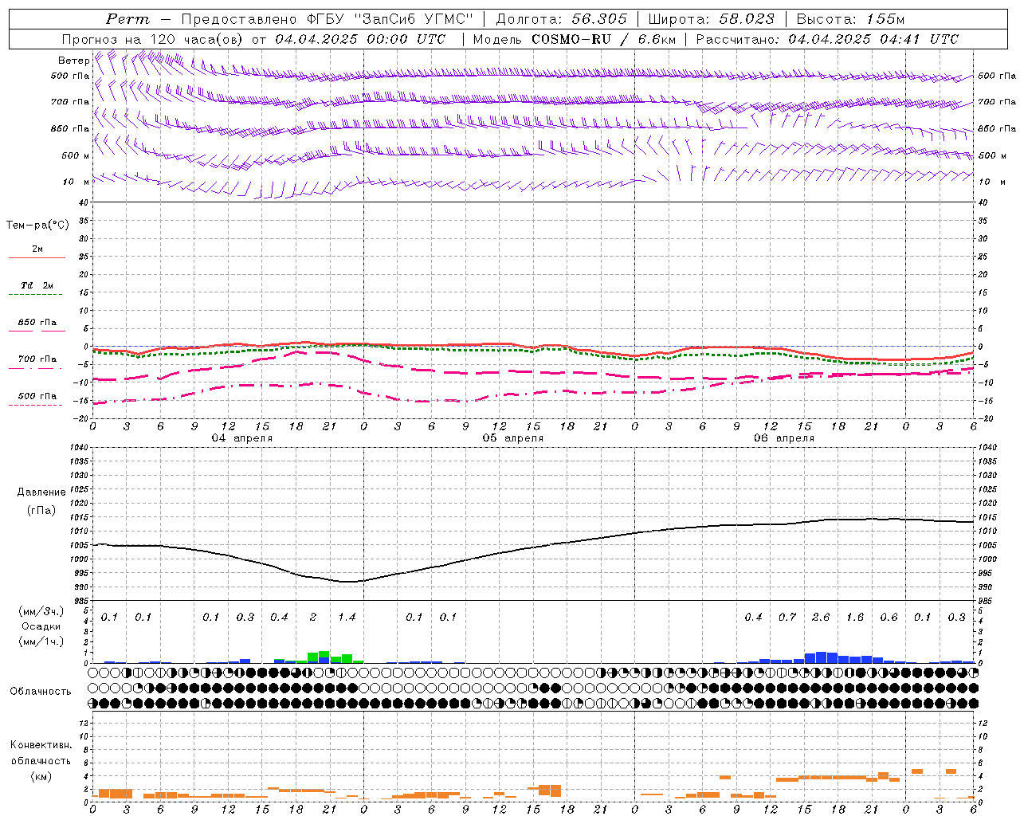Click the "850 гПа" temperature legend entry

tap(37, 323)
